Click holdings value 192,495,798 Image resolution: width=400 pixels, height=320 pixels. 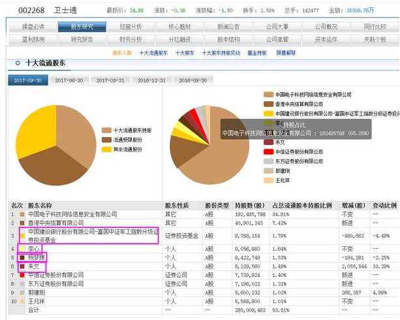pos(251,214)
